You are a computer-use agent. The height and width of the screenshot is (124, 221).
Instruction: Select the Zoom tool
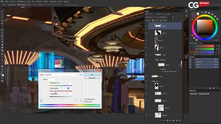(x=2, y=69)
